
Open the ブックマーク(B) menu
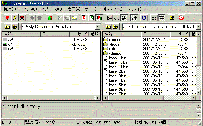(52, 9)
